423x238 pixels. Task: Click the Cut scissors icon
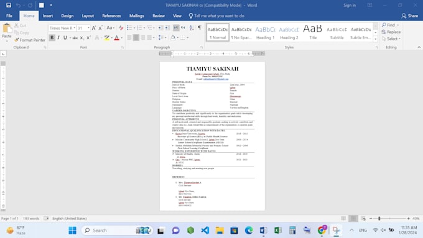point(16,25)
